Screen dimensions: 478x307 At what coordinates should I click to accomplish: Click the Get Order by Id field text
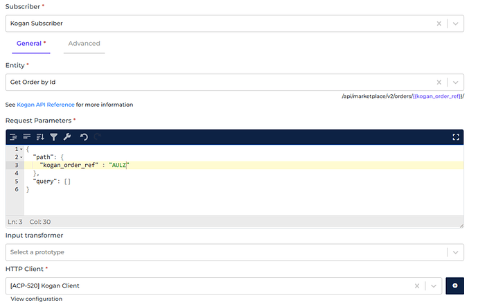(x=33, y=82)
